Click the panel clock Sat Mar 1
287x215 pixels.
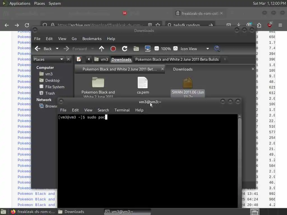269,3
